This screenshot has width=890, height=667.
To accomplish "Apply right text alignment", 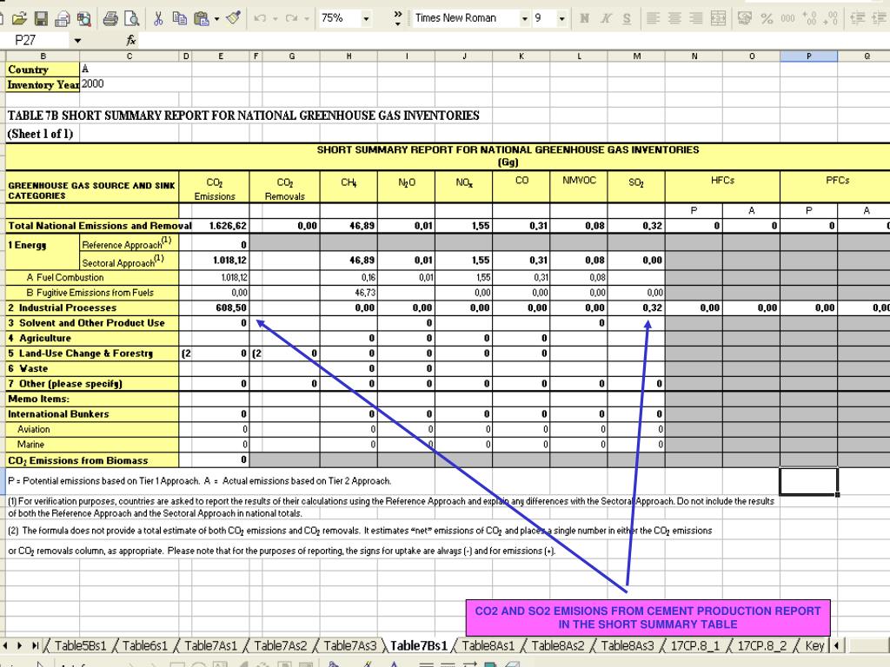I will (x=696, y=19).
